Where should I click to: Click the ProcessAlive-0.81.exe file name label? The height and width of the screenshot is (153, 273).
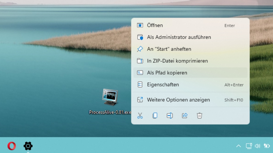[110, 112]
